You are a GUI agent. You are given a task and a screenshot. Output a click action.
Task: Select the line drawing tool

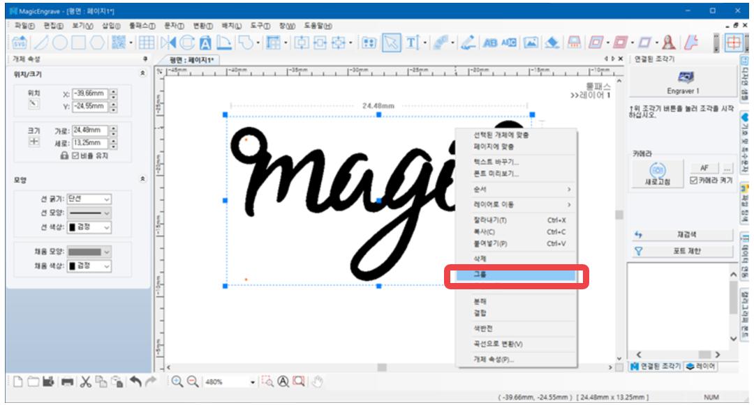coord(42,43)
